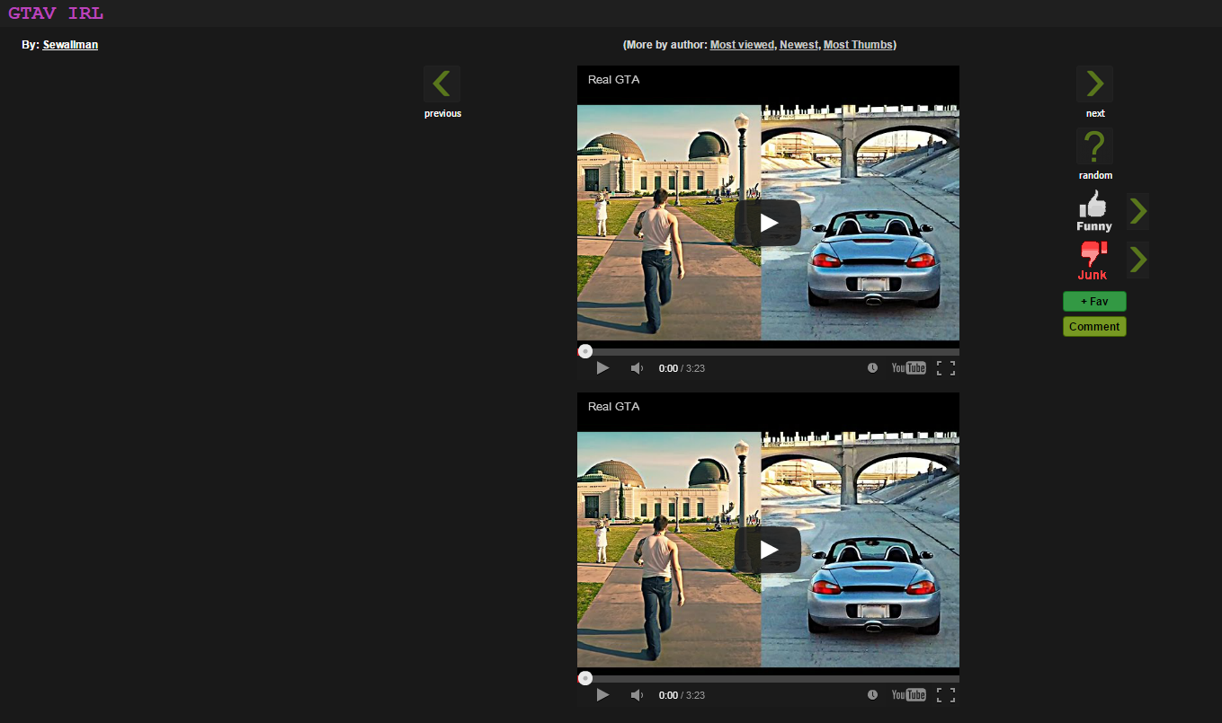The height and width of the screenshot is (723, 1222).
Task: Open a random post via question mark
Action: 1094,145
